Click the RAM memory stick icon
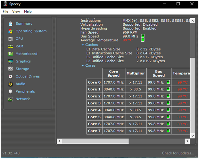Viewport: 199px width, 159px height. coord(10,46)
